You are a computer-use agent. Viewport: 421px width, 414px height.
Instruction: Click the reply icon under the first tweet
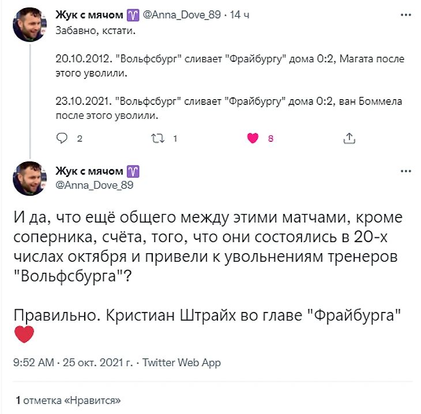pyautogui.click(x=62, y=138)
